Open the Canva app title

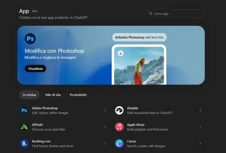pyautogui.click(x=131, y=141)
